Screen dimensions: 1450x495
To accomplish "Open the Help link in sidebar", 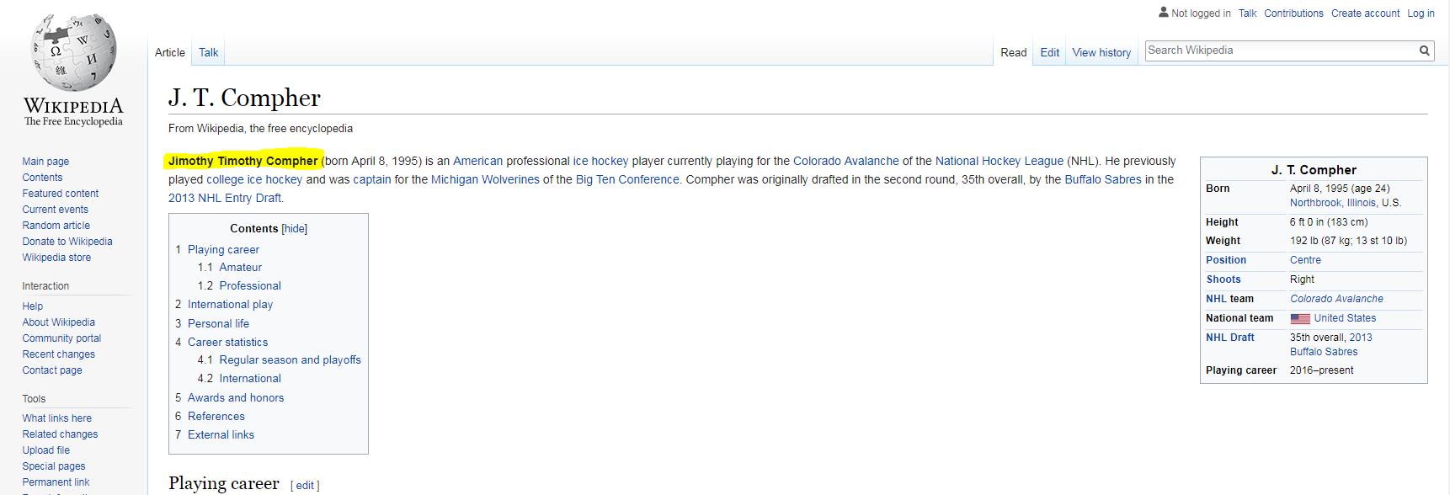I will pos(32,306).
